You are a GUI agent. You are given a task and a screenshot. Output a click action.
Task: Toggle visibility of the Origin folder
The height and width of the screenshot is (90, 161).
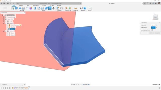coord(6,21)
